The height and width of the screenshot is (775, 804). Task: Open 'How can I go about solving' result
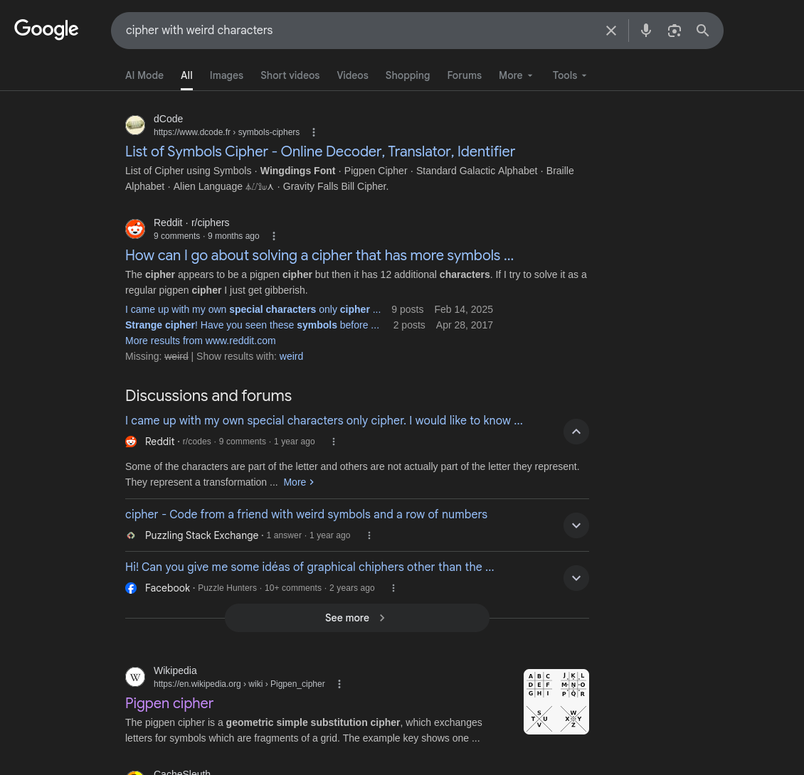coord(319,255)
